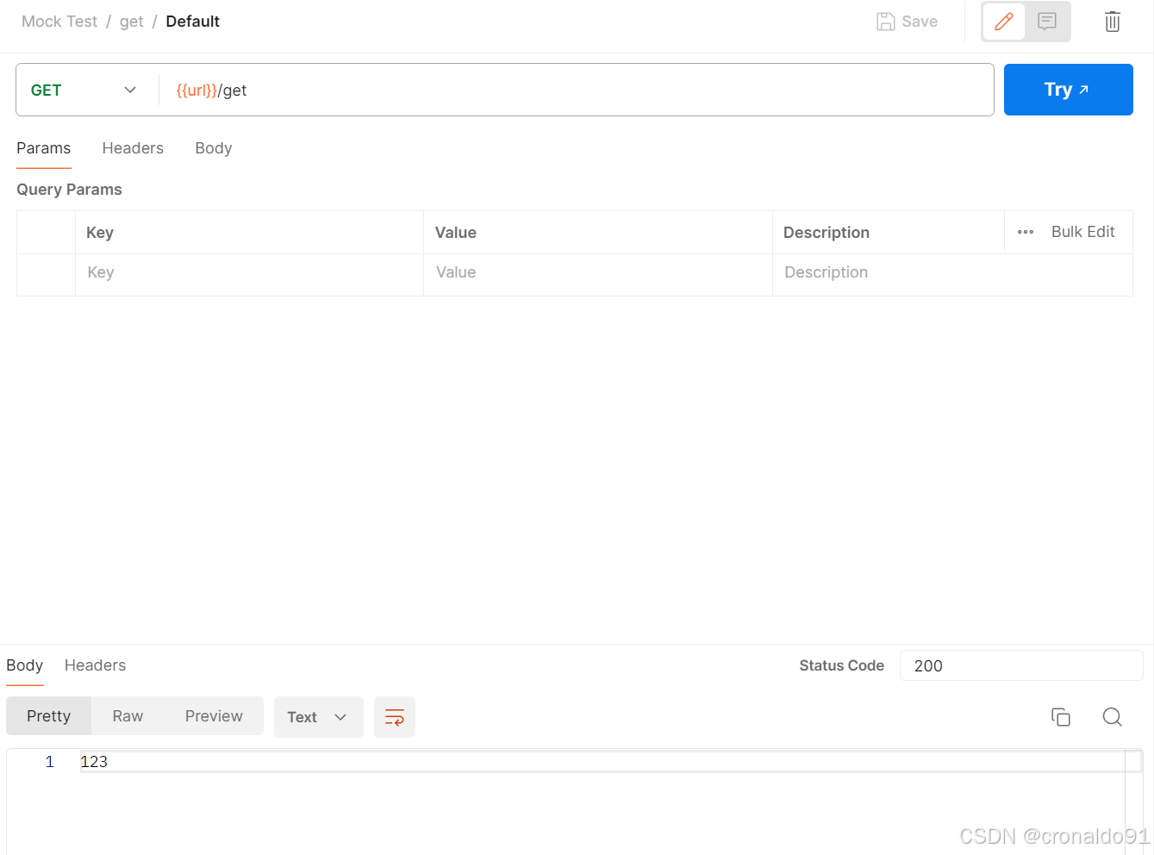This screenshot has width=1154, height=855.
Task: Click the blue Try button
Action: pos(1069,90)
